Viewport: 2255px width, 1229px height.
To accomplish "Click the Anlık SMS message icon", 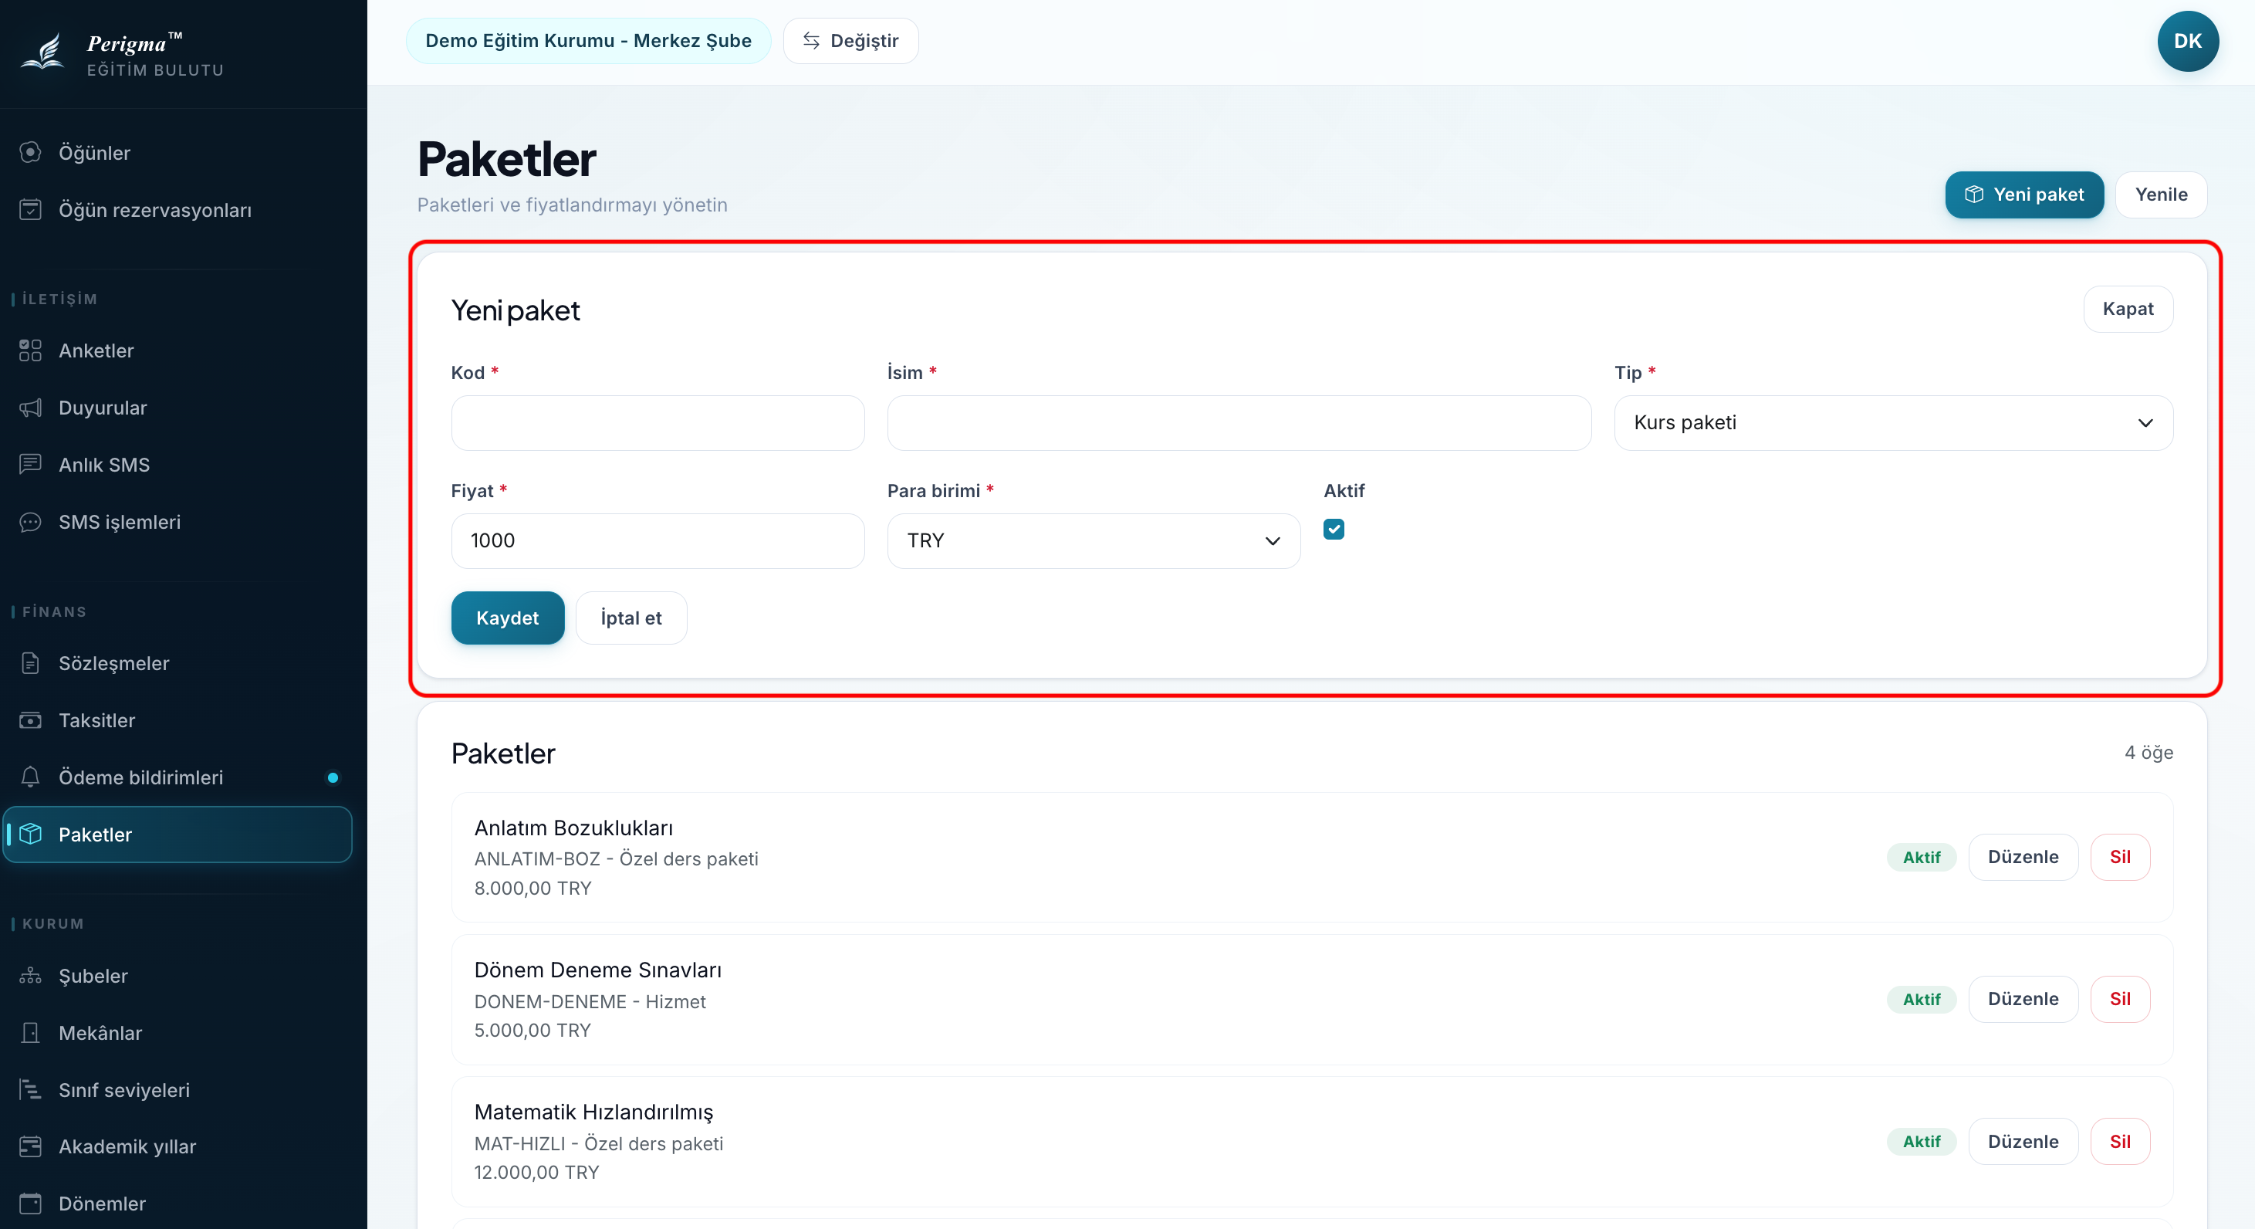I will [31, 464].
